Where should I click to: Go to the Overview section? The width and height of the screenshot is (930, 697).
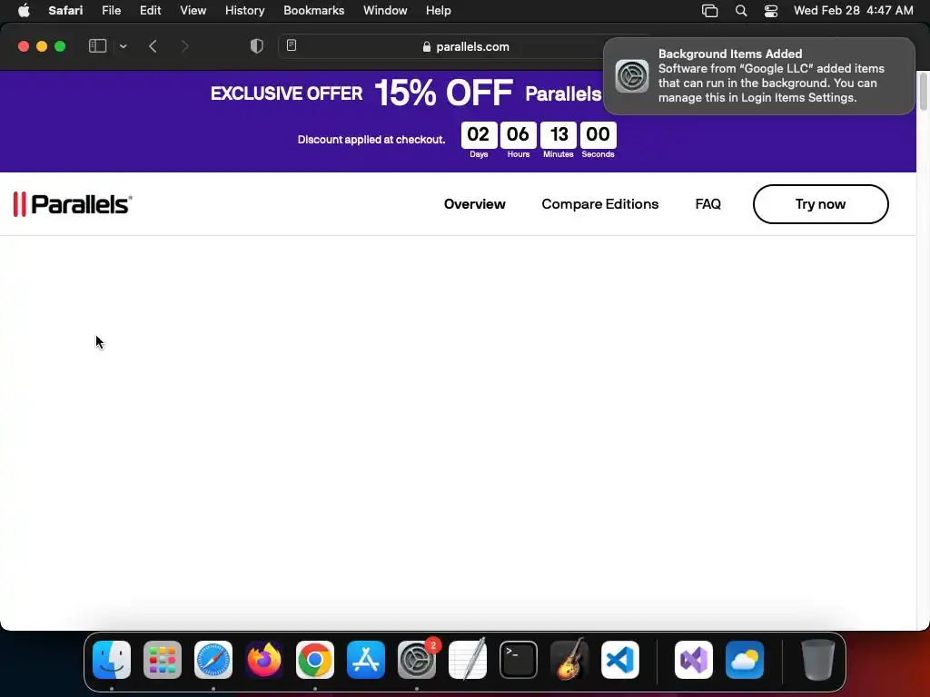[474, 204]
